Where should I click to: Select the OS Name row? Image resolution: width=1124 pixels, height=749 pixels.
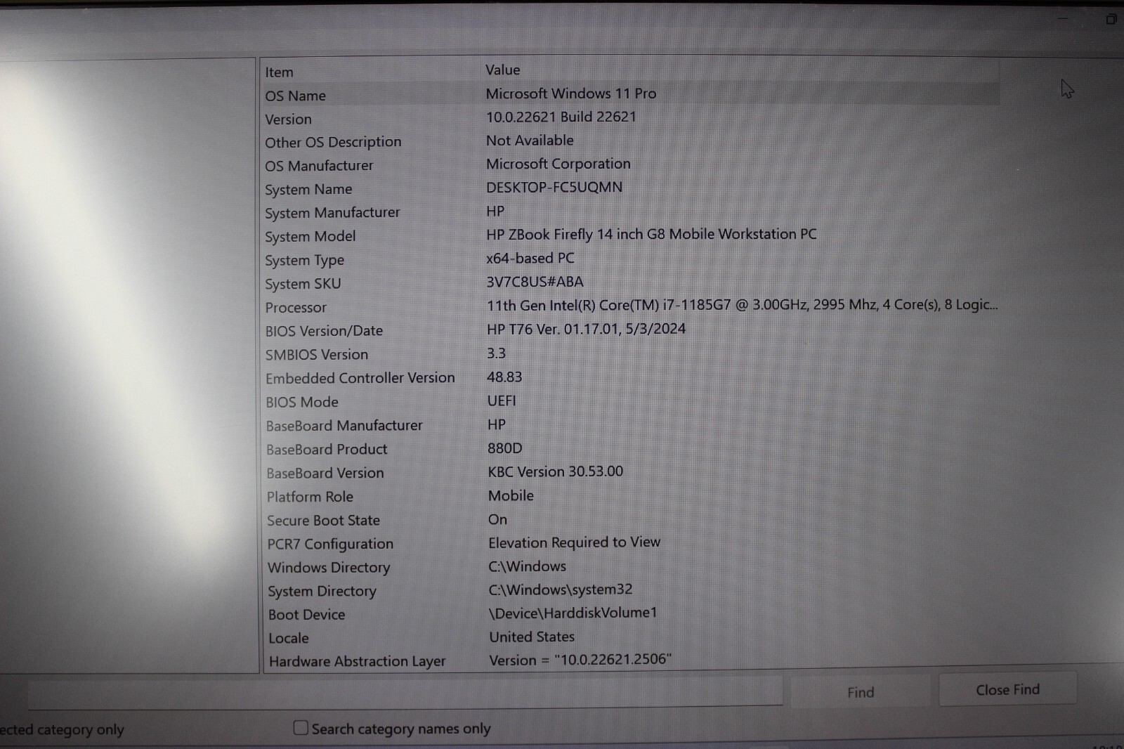tap(631, 94)
